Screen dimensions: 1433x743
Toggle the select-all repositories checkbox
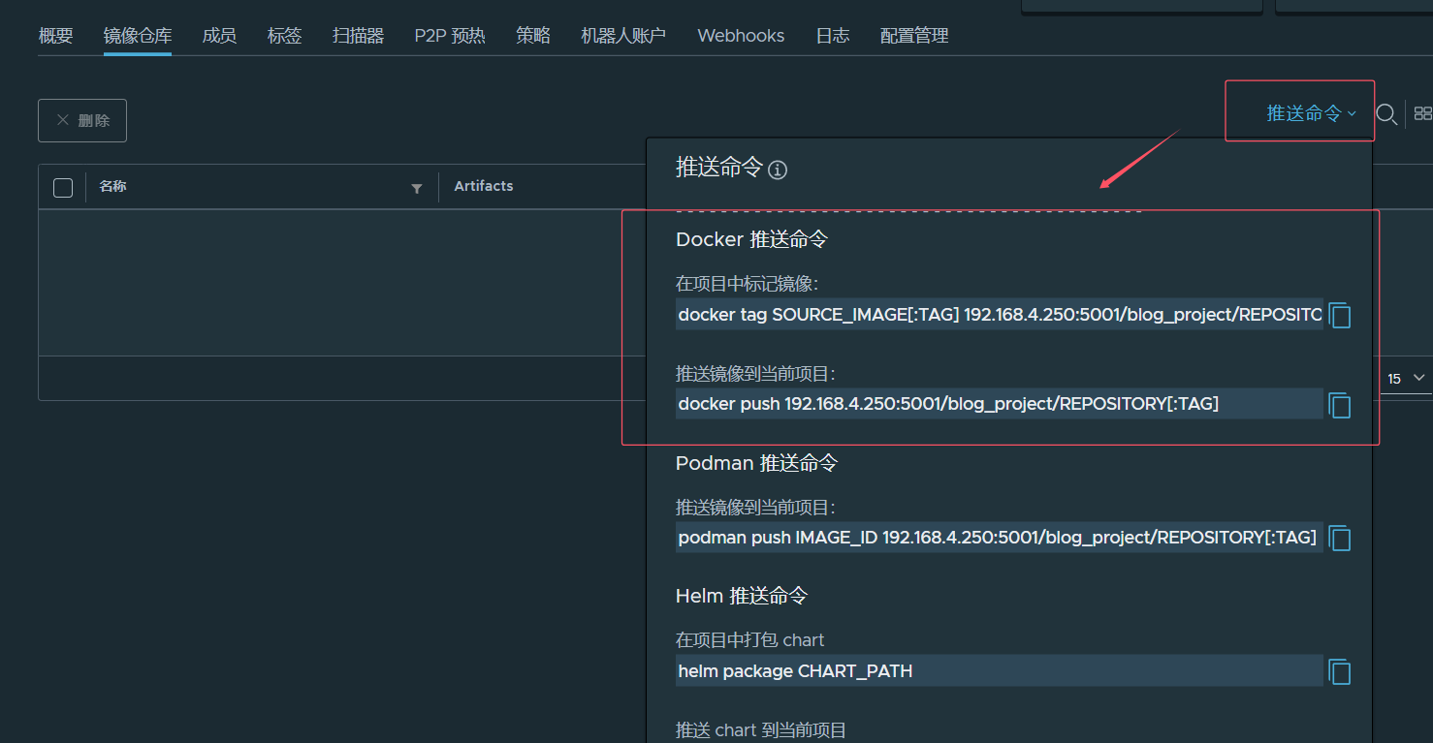[63, 188]
